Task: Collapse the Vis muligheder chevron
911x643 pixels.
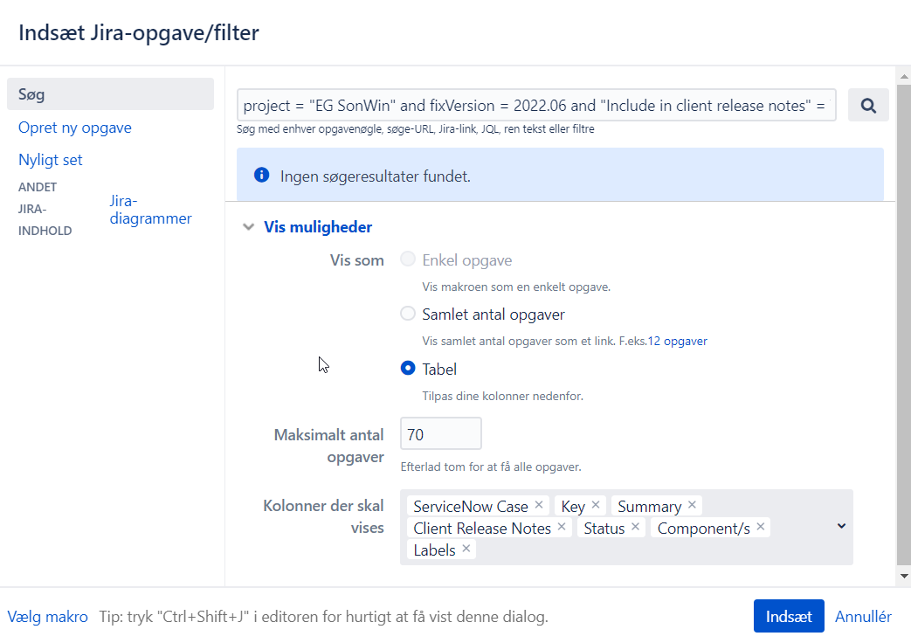Action: pos(249,227)
